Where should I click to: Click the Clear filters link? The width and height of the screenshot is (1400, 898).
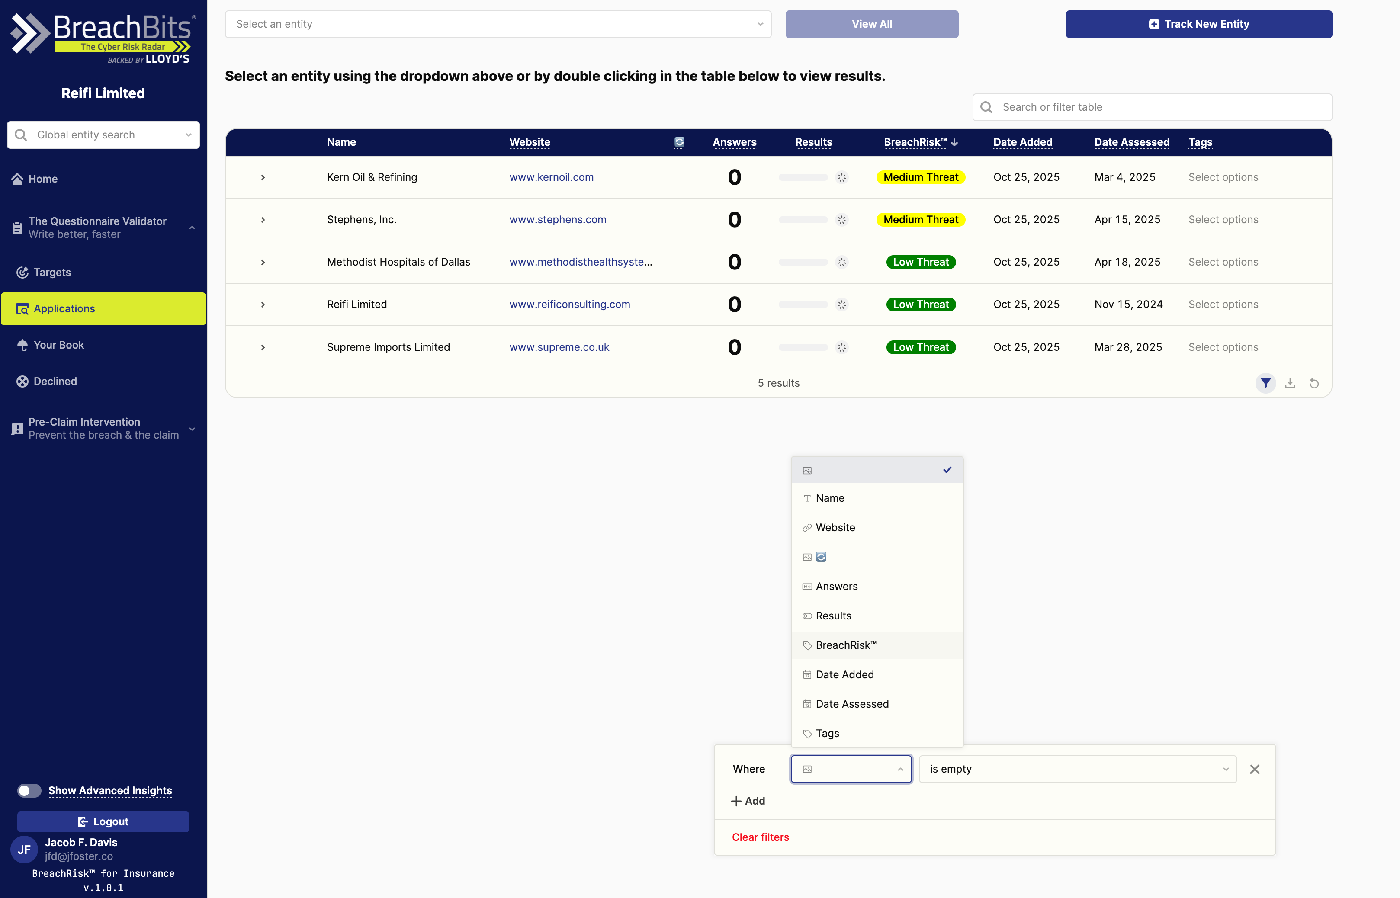760,837
